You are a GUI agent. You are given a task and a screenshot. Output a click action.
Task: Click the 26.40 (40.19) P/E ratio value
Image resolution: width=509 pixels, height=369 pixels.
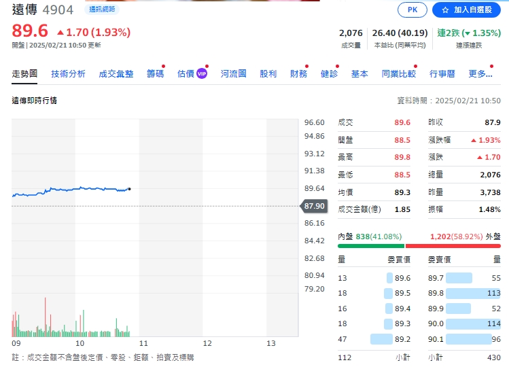point(400,33)
